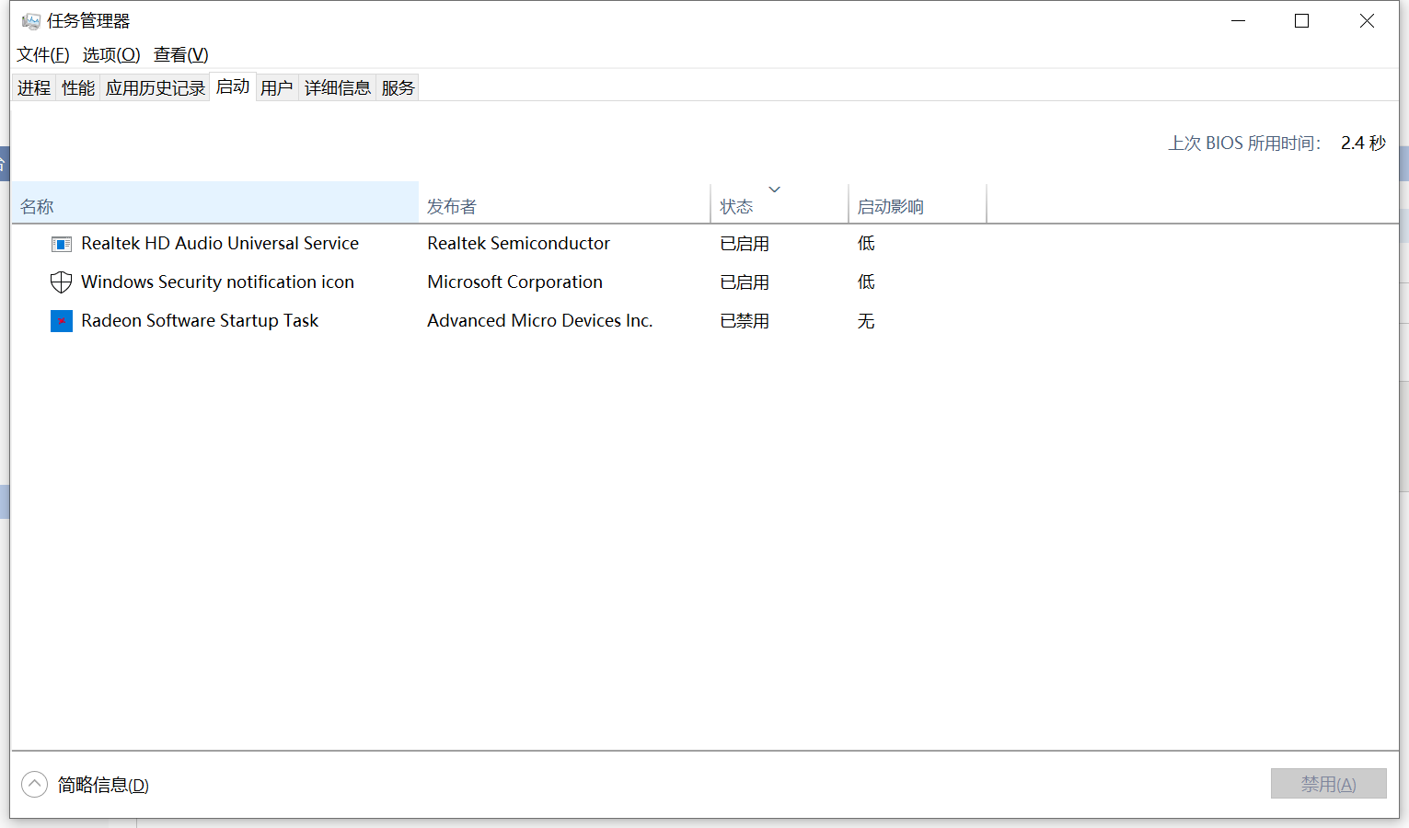This screenshot has height=828, width=1409.
Task: Click the 简略信息(D) link
Action: click(103, 785)
